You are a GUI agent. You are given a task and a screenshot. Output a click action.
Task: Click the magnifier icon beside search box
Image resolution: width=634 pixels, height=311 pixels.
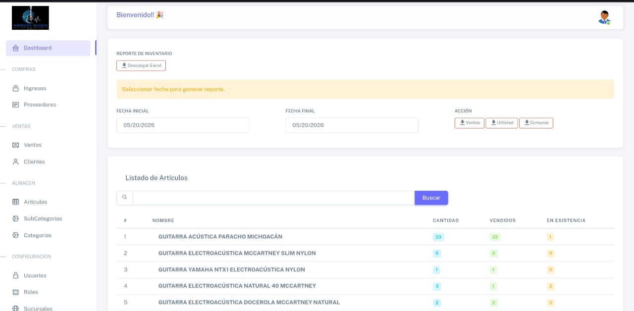pyautogui.click(x=125, y=198)
